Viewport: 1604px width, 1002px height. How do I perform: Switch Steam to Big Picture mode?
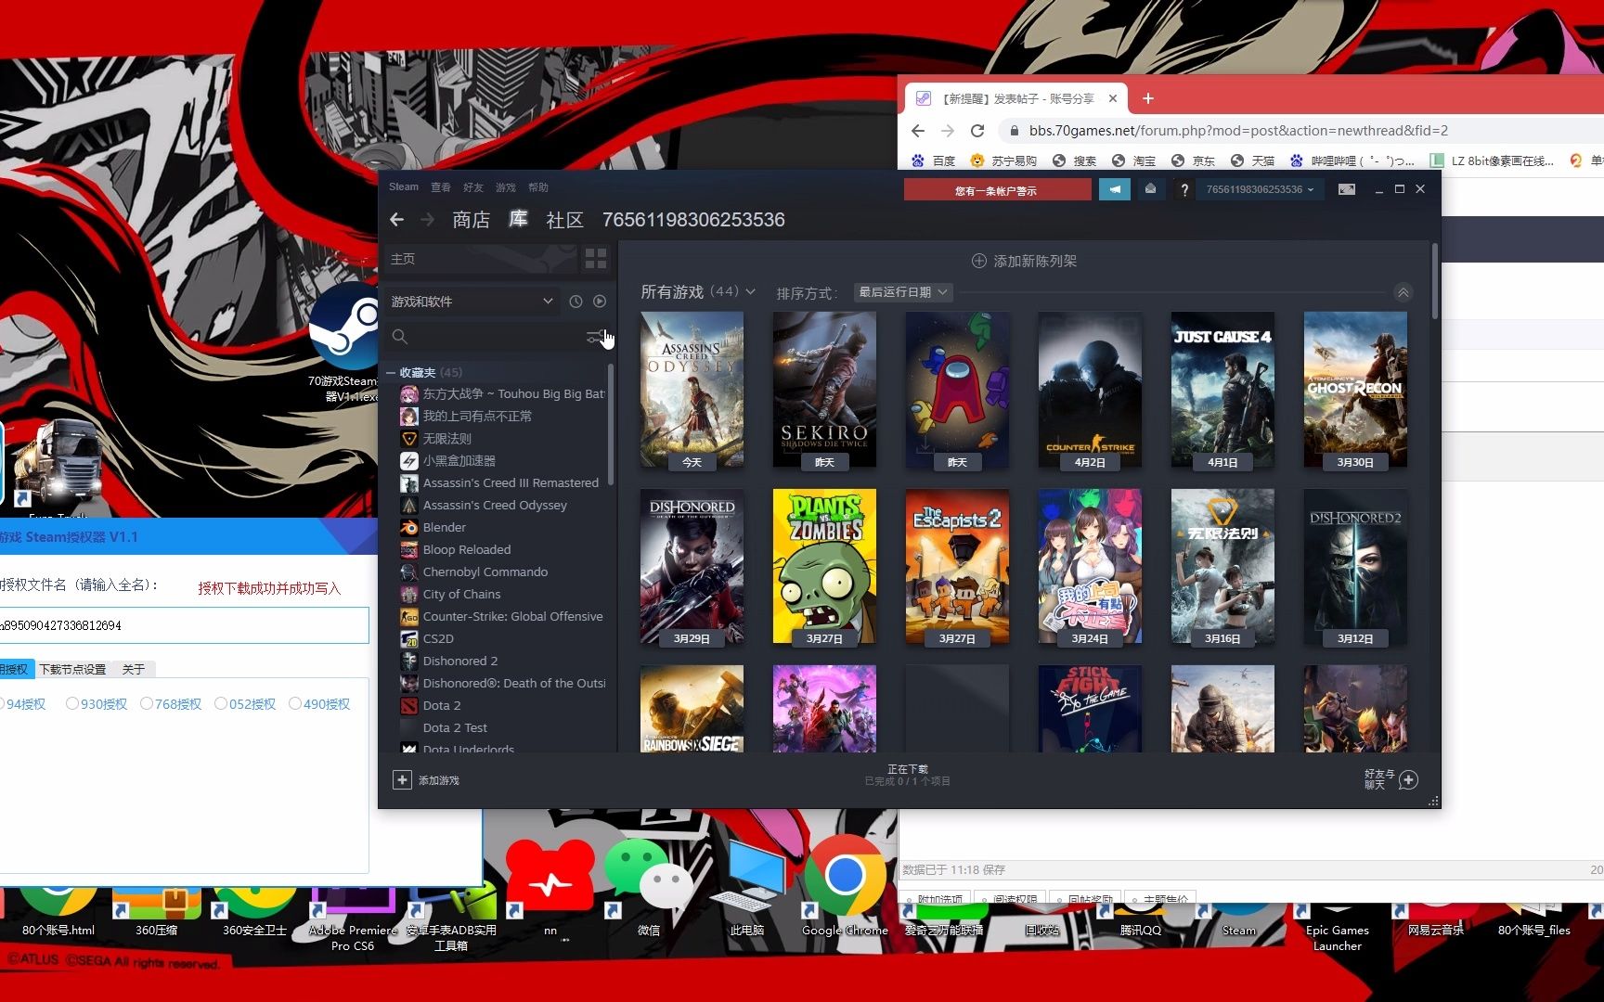point(1347,189)
